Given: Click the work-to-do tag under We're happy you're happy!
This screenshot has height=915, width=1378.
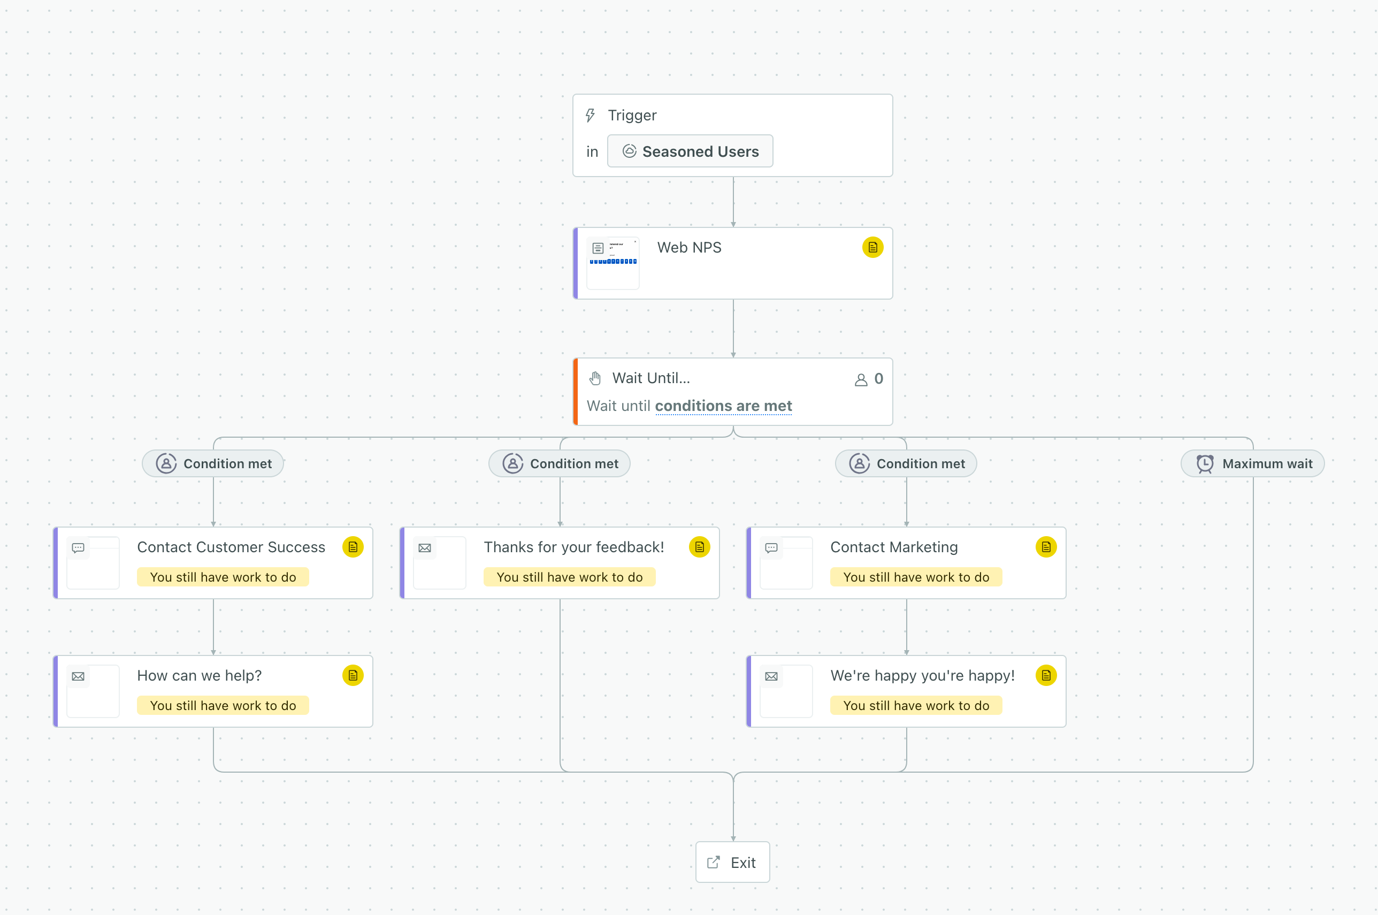Looking at the screenshot, I should click(916, 705).
